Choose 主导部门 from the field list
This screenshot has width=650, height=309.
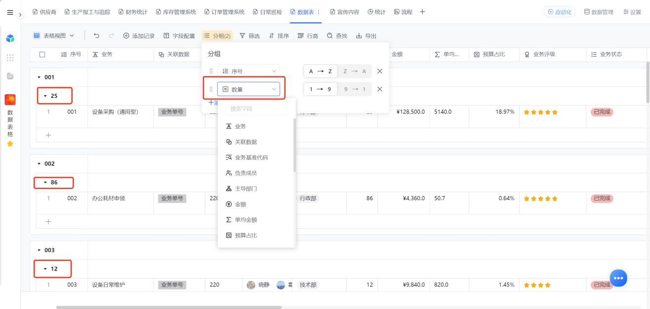pyautogui.click(x=256, y=189)
